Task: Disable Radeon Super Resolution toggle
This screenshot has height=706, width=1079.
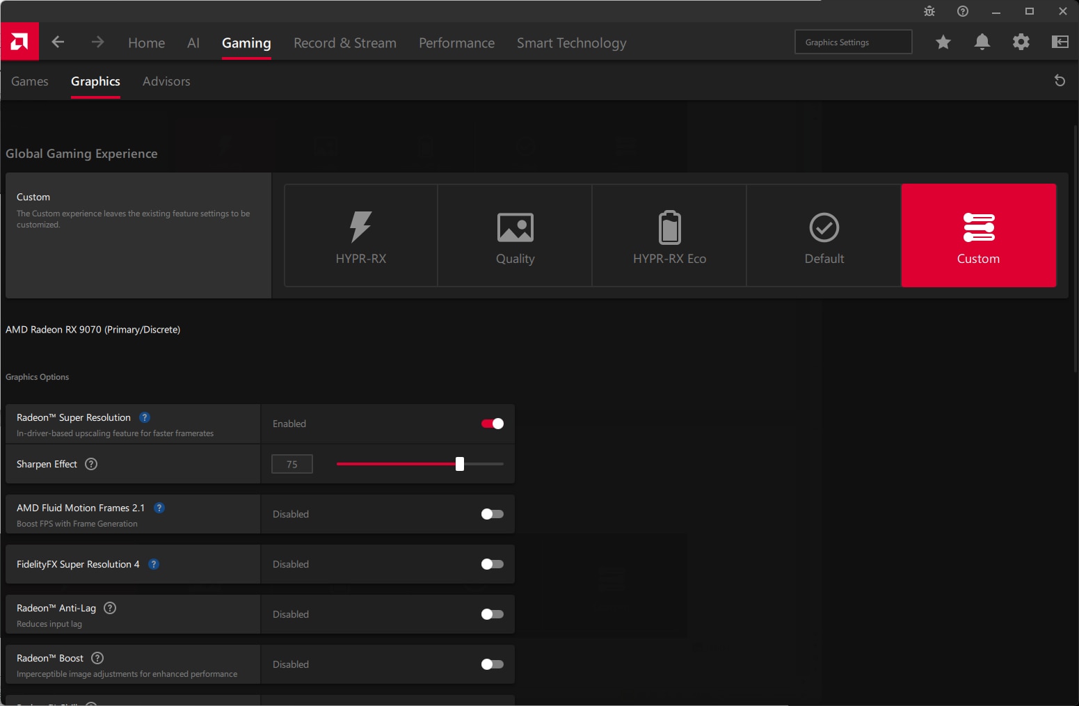Action: point(493,424)
